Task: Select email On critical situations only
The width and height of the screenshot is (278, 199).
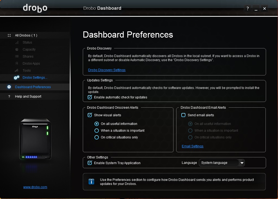Action: [x=190, y=137]
